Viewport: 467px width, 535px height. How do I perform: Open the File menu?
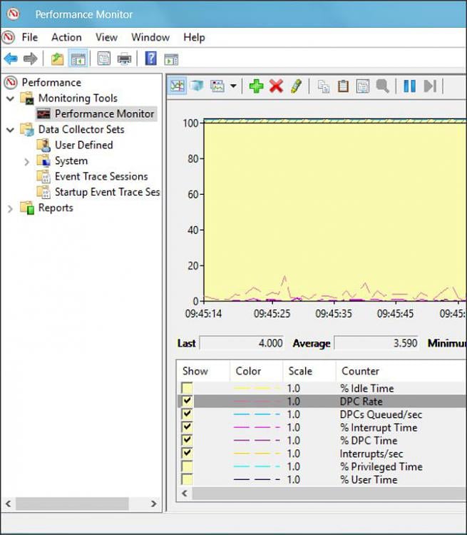30,37
